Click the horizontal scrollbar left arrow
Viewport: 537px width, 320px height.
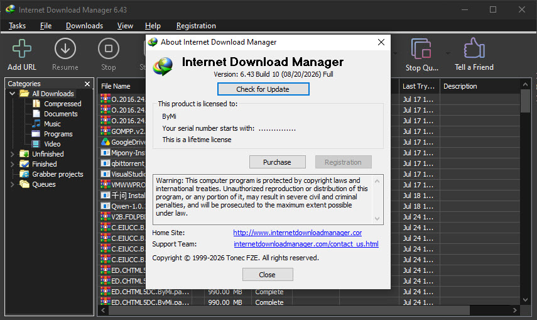click(103, 310)
